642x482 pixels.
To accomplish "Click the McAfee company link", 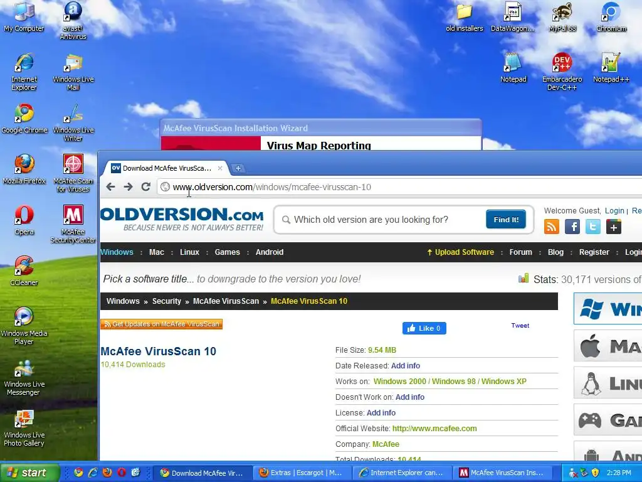I will (386, 444).
